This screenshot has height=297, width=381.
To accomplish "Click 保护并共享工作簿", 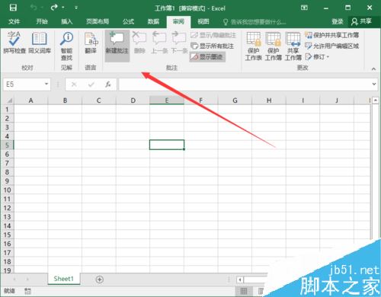I will (x=331, y=35).
